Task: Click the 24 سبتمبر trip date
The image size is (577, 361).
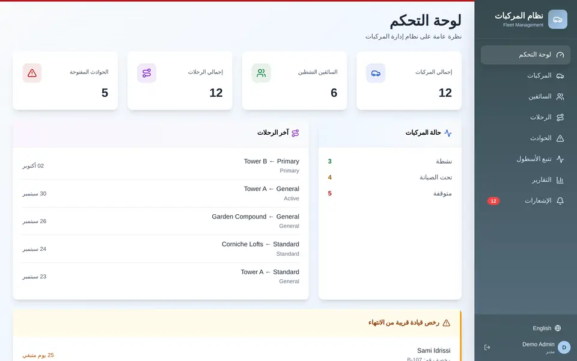Action: [x=34, y=249]
